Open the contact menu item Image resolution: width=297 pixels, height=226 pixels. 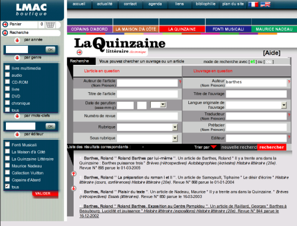(130, 4)
